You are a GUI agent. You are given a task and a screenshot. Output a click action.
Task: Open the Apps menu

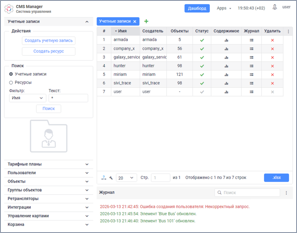[x=224, y=8]
